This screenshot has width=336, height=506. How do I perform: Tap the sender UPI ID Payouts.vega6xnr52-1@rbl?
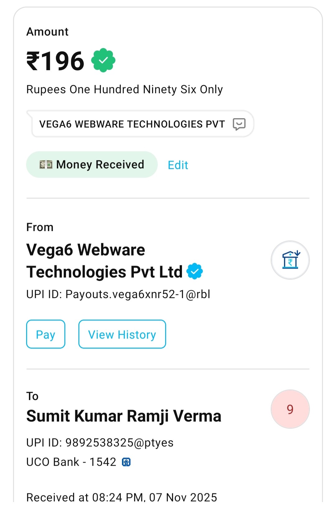point(118,294)
